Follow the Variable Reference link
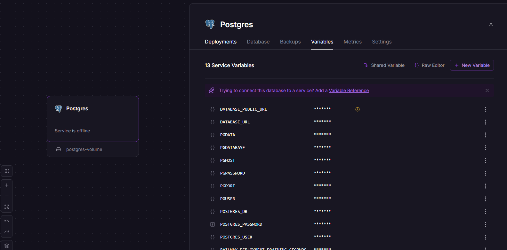The image size is (507, 250). tap(349, 90)
